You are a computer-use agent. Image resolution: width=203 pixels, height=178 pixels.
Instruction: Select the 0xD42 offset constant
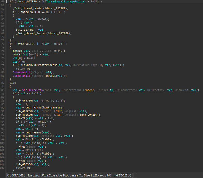pos(42,19)
